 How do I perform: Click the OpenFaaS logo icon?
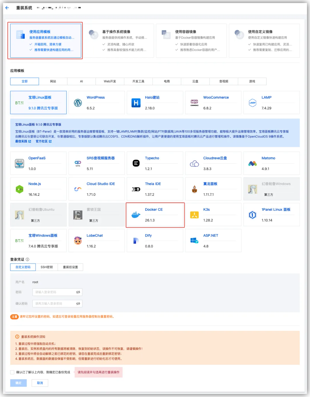(20, 163)
